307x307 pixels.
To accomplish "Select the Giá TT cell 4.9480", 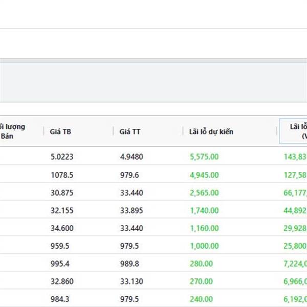I will point(131,157).
